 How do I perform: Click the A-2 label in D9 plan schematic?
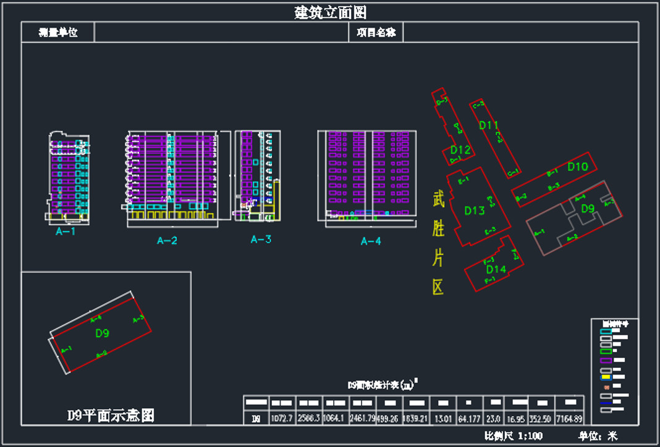click(101, 354)
